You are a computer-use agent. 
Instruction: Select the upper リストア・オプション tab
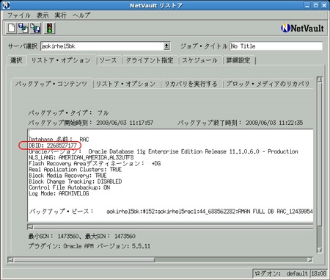pos(61,60)
